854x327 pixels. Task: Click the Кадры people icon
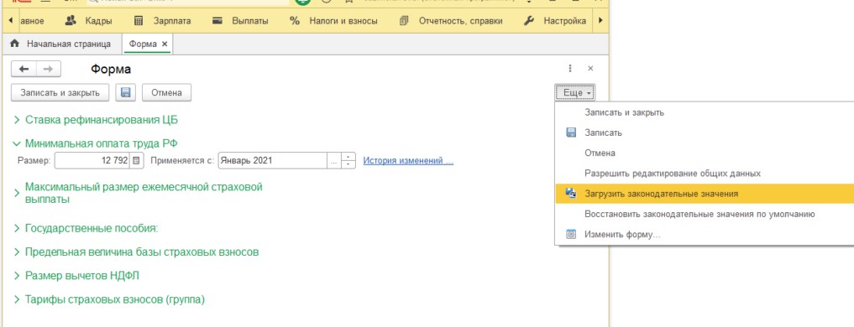(x=71, y=21)
